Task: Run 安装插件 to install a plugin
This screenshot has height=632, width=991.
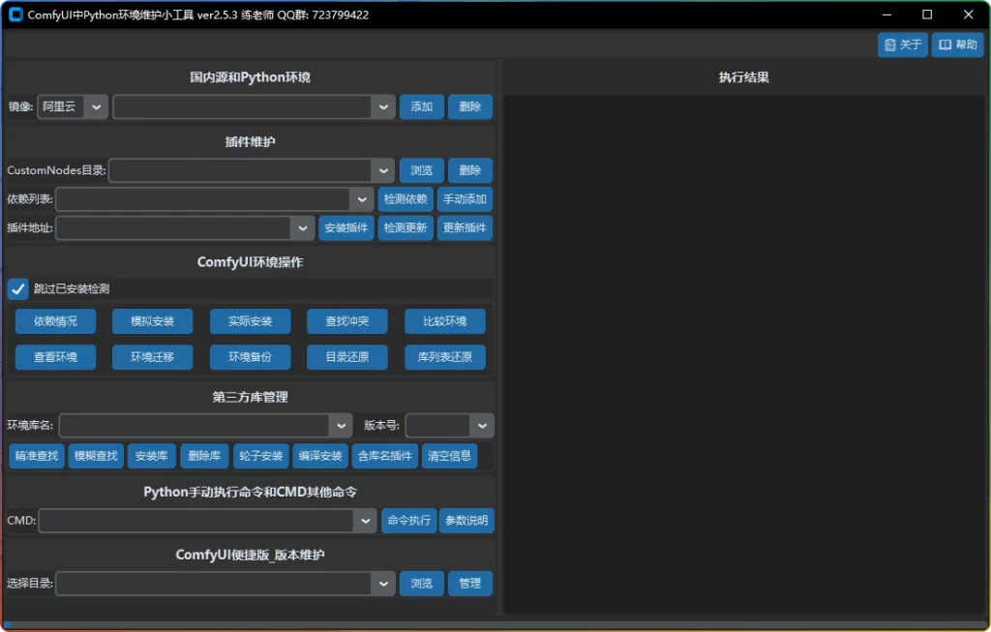Action: click(x=344, y=227)
